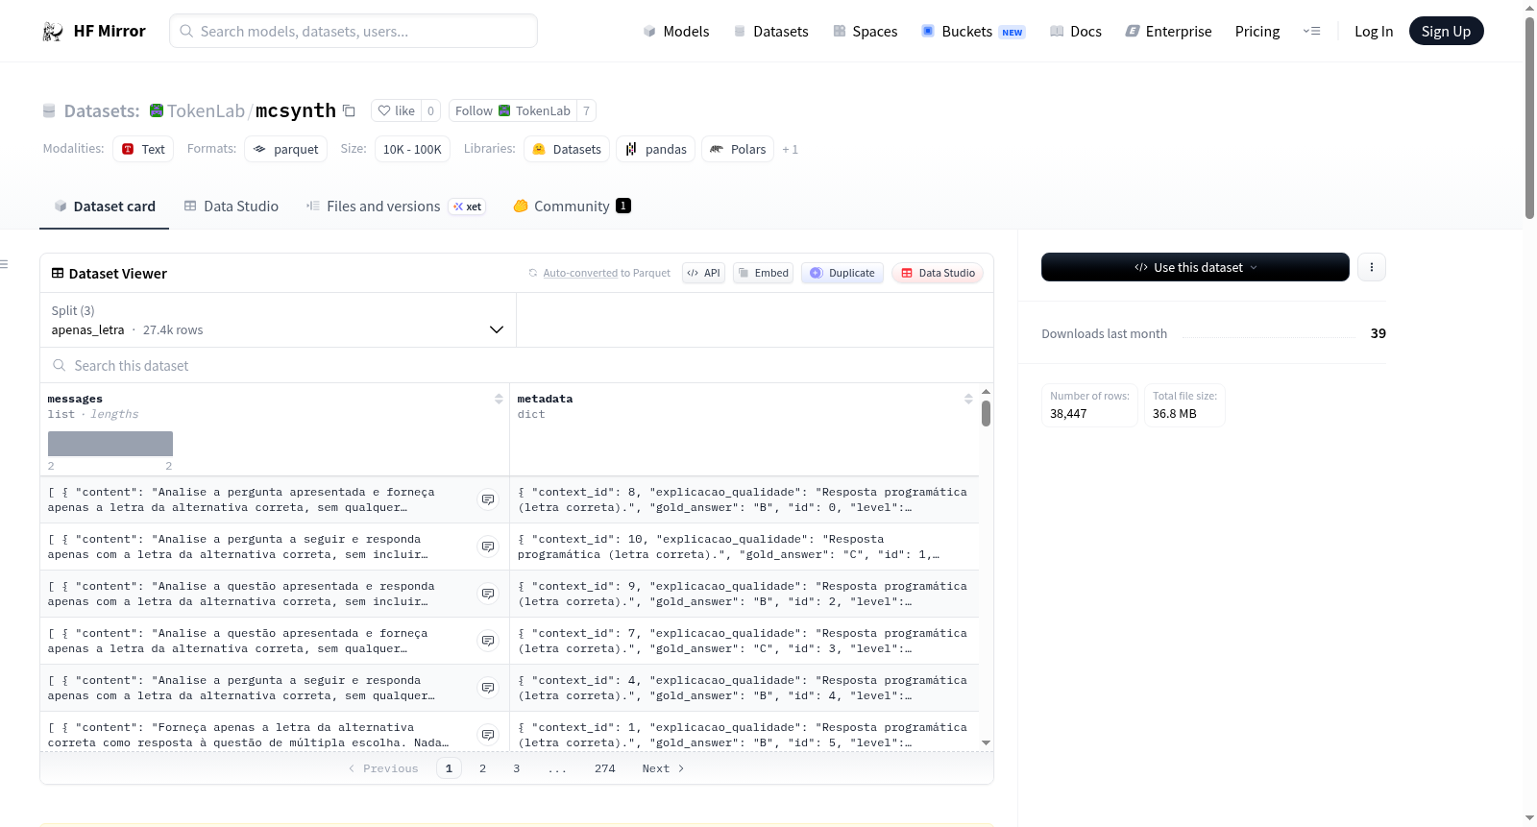Go to page 3 of the viewer
This screenshot has height=827, width=1537.
coord(516,768)
